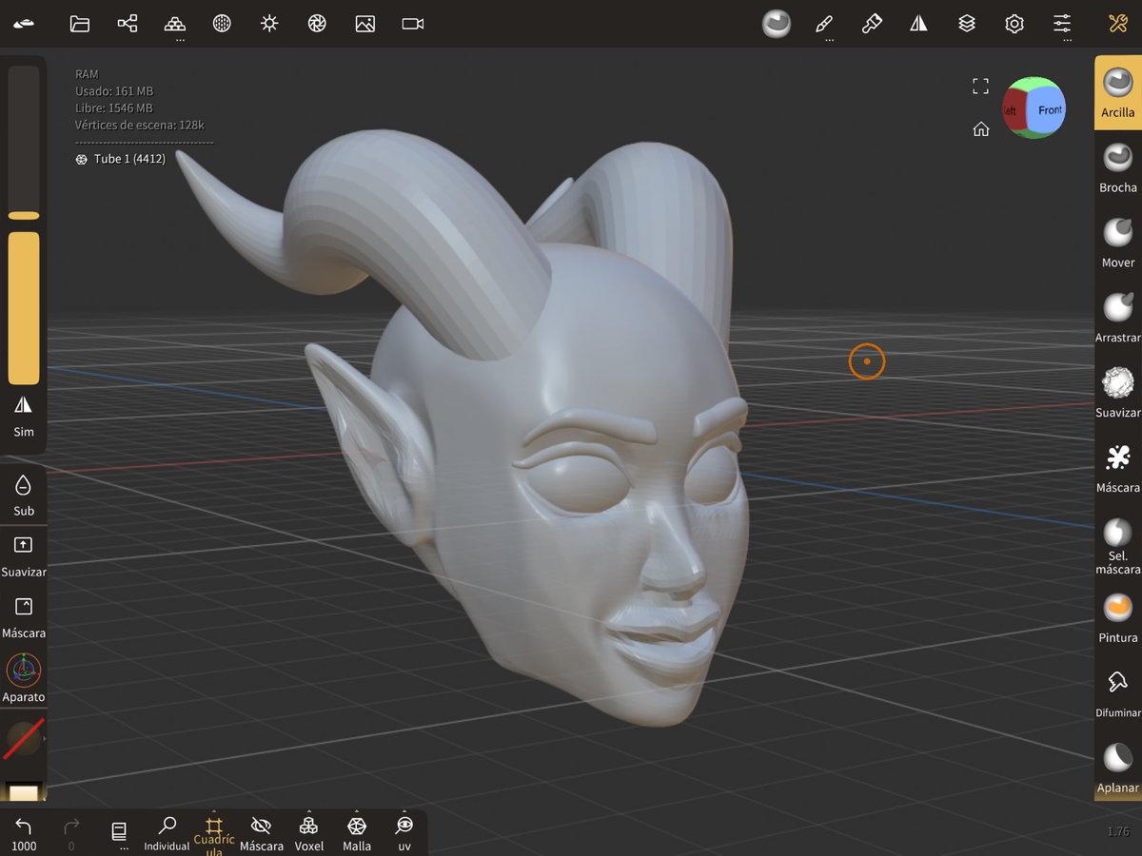Screen dimensions: 1142x856
Task: Open the material sphere settings
Action: [x=222, y=24]
